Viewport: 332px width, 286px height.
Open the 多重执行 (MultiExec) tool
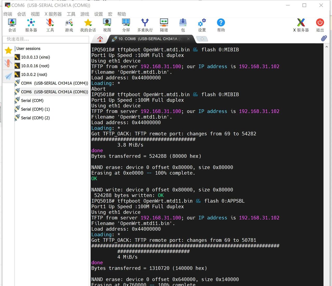click(x=145, y=25)
